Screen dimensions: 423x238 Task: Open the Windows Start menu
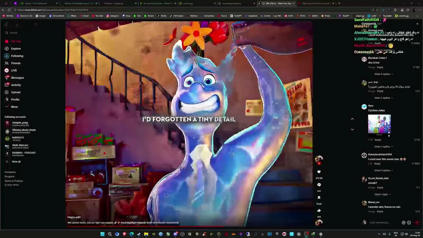click(x=102, y=234)
